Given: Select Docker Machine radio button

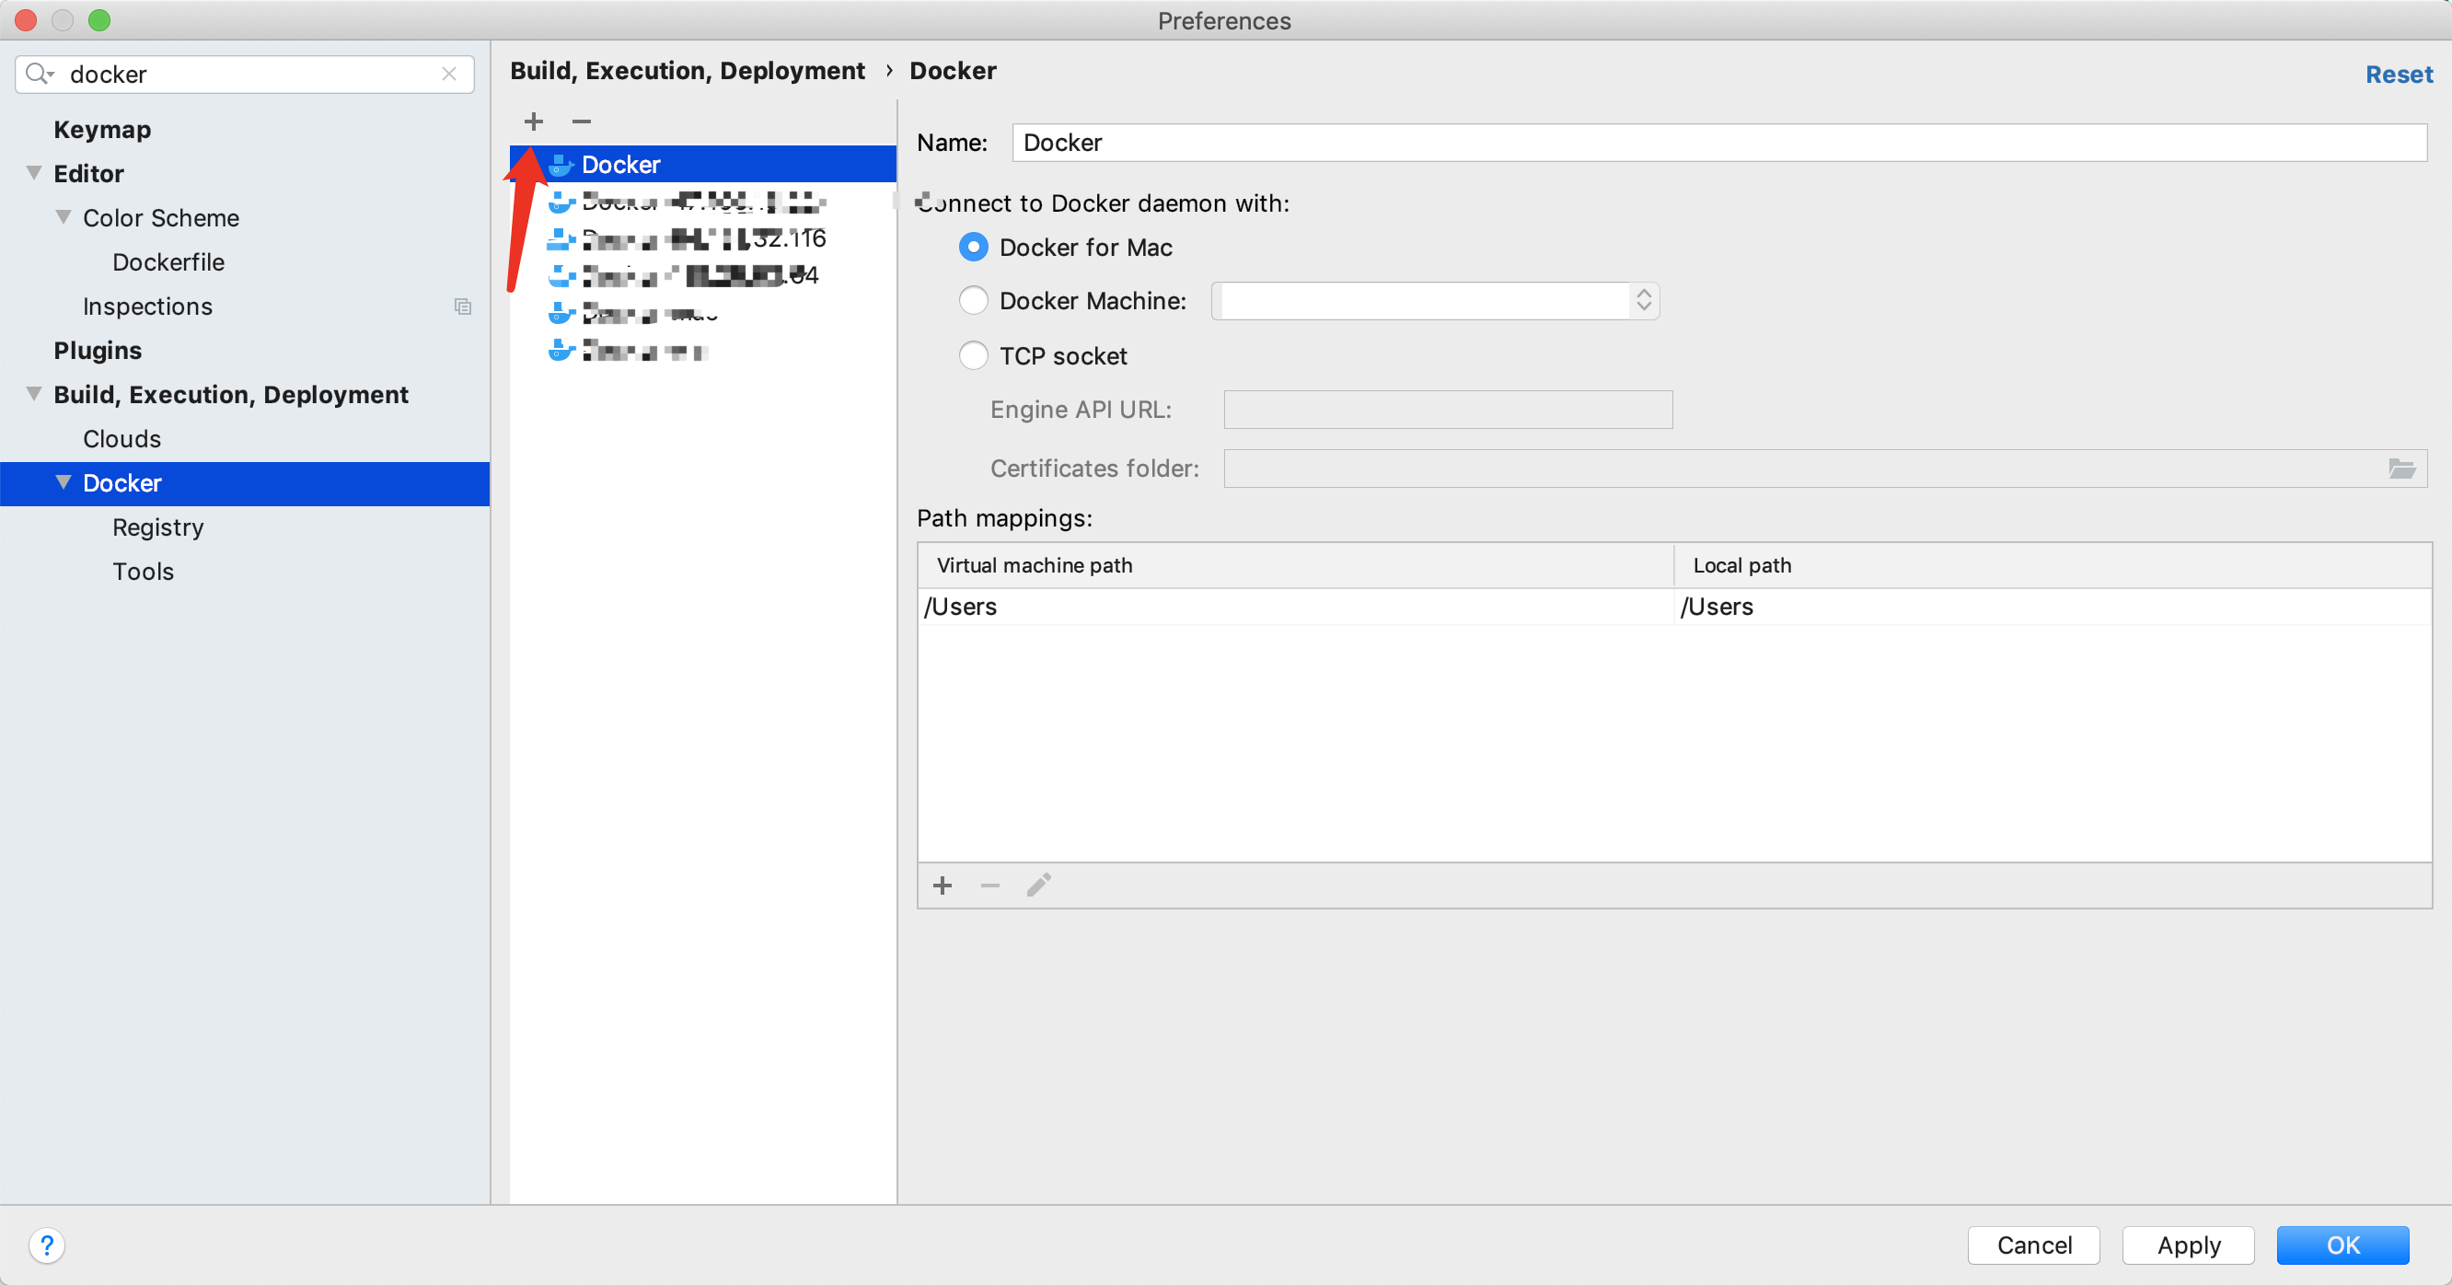Looking at the screenshot, I should pos(973,301).
